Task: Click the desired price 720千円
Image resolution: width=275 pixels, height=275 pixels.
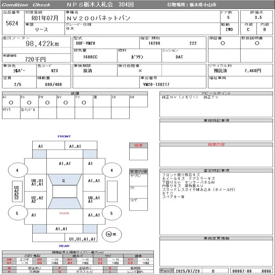Action: pyautogui.click(x=35, y=59)
